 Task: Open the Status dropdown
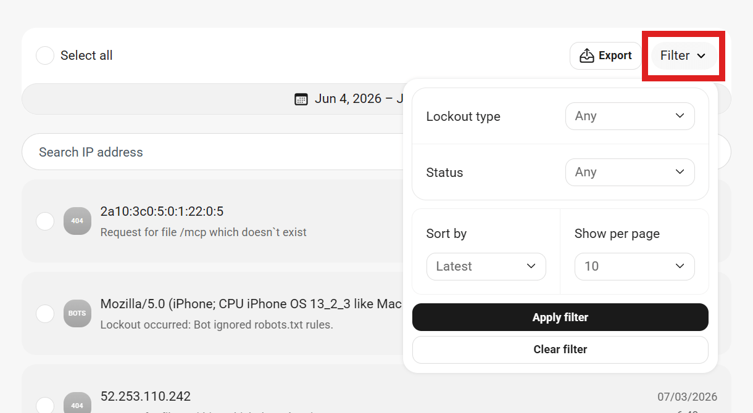[630, 172]
